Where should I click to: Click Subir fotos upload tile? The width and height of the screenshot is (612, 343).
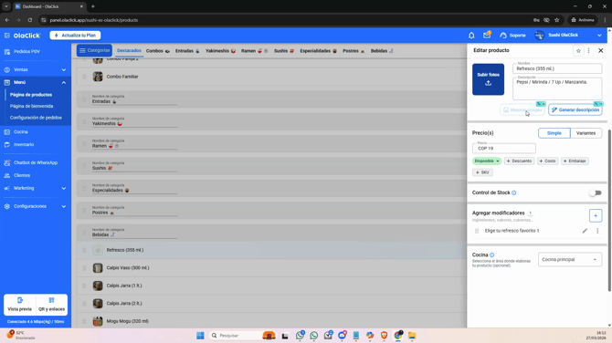(489, 79)
